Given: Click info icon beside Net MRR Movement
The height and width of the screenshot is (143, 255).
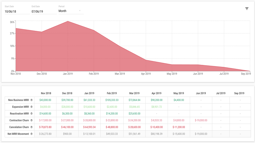Looking at the screenshot, I should point(32,134).
